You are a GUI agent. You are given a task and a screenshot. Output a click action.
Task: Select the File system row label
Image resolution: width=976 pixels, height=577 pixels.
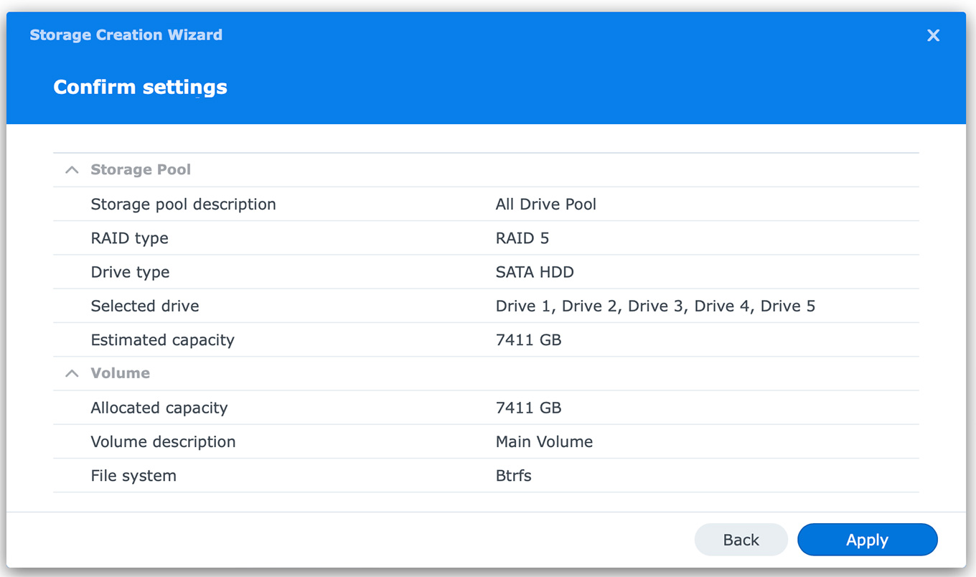(x=133, y=476)
